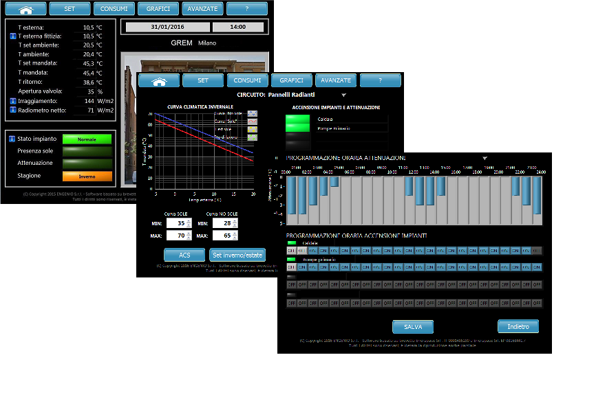This screenshot has height=410, width=596.
Task: Click the T ritorno value 38,6
Action: pos(89,82)
